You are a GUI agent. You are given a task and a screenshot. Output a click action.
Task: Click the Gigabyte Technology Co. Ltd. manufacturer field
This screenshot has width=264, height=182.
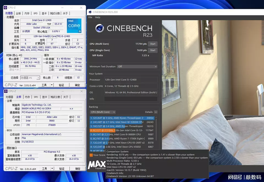click(52, 105)
